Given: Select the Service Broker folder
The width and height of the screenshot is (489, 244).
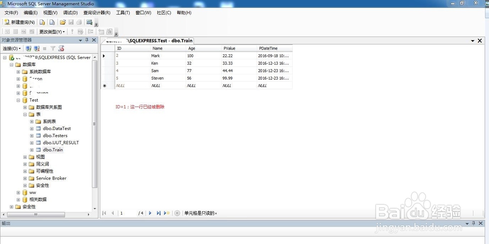Looking at the screenshot, I should click(x=51, y=178).
